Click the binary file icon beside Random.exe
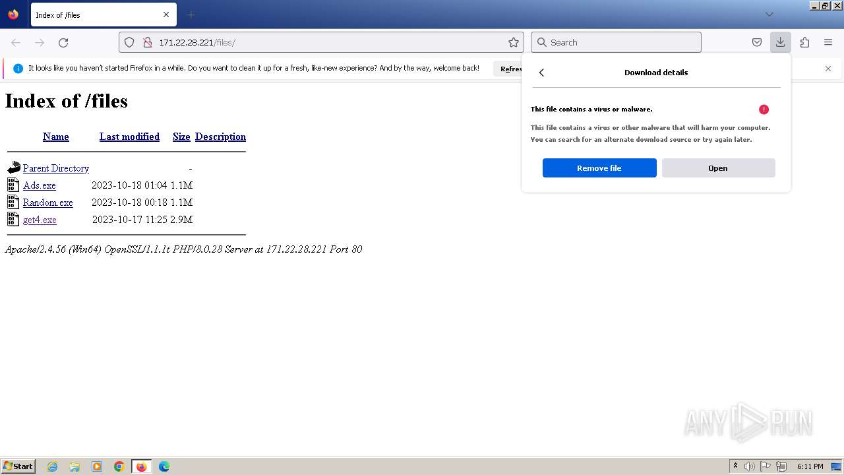 [13, 202]
